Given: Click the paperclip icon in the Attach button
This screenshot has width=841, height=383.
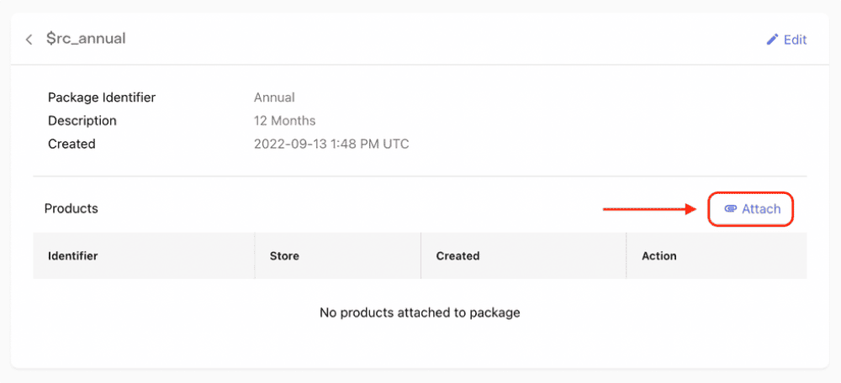Looking at the screenshot, I should pos(730,209).
